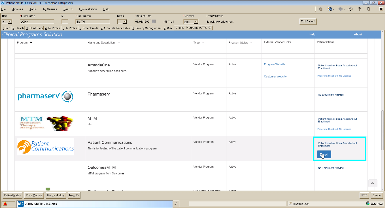Click the OutcomesMTM program name

102,167
